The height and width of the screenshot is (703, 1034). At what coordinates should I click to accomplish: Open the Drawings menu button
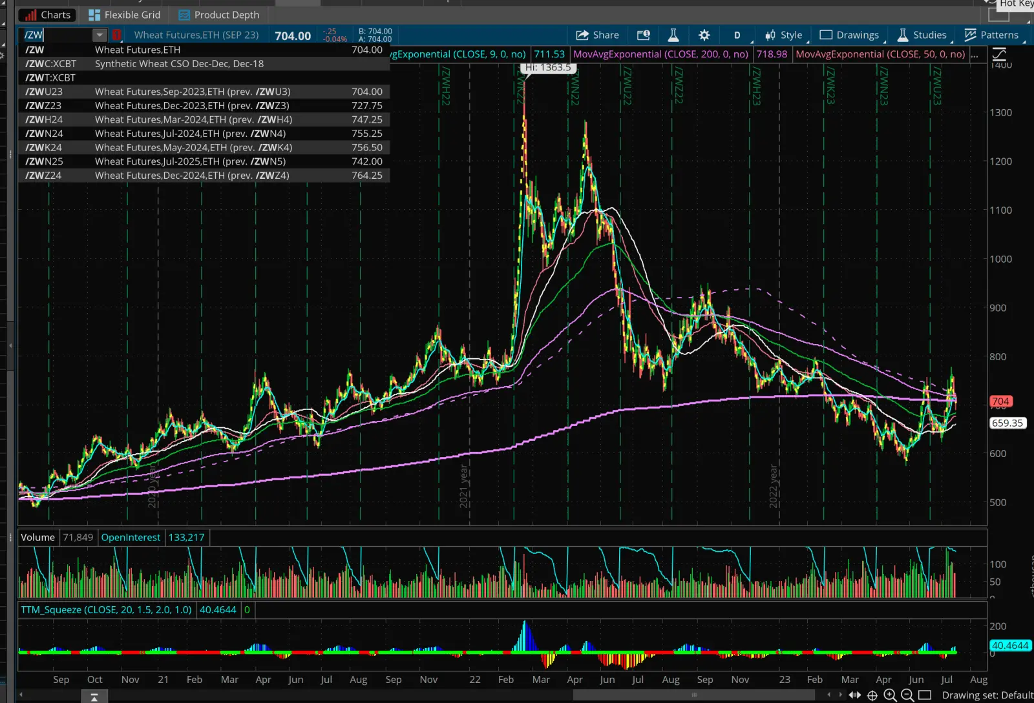[x=850, y=35]
